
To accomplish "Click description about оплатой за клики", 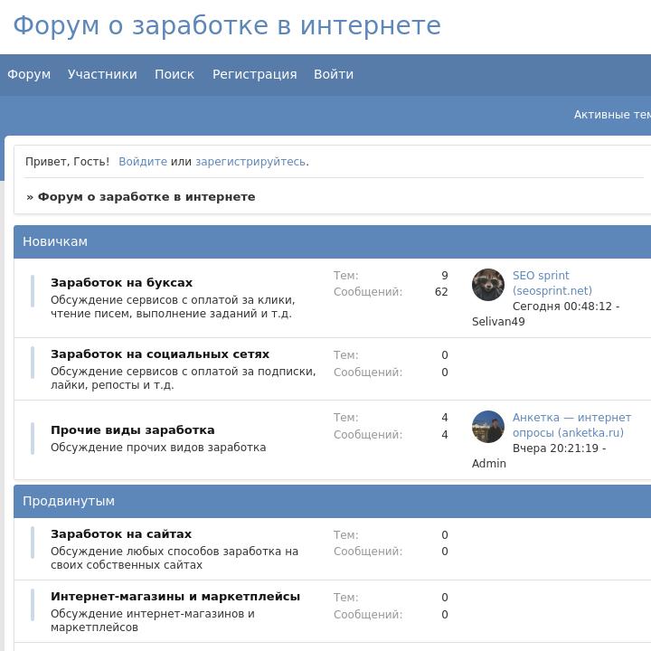I will point(173,307).
